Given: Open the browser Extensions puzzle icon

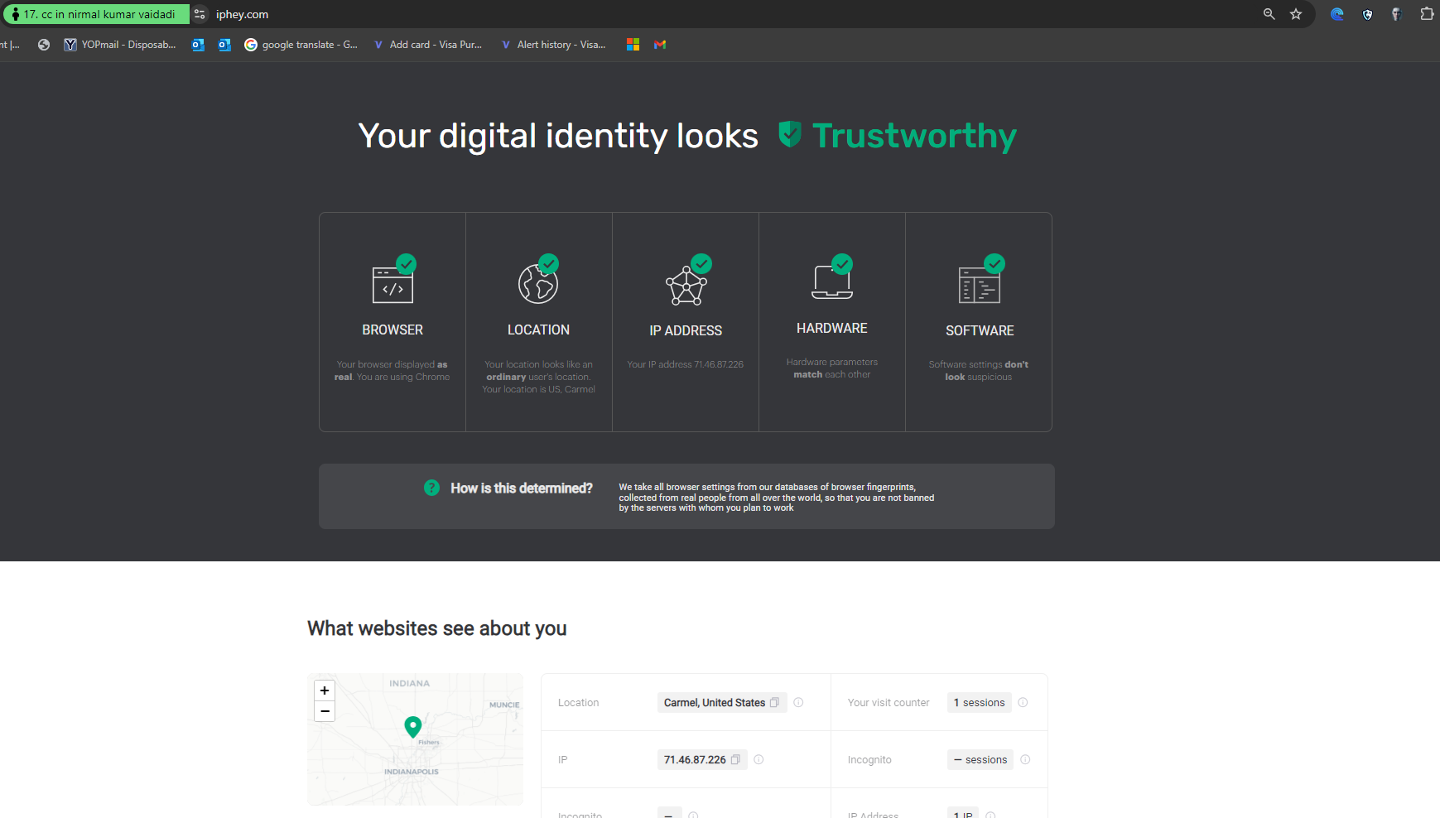Looking at the screenshot, I should tap(1427, 14).
